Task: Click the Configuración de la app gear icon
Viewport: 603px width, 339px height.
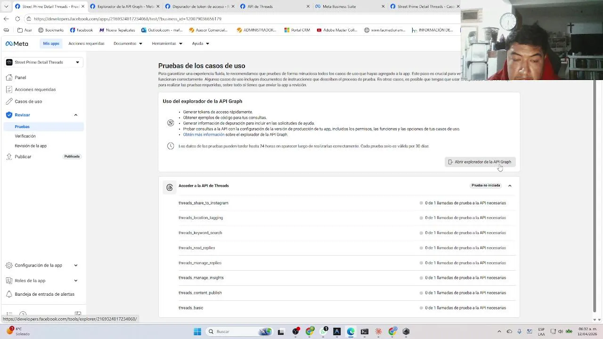Action: [x=9, y=265]
